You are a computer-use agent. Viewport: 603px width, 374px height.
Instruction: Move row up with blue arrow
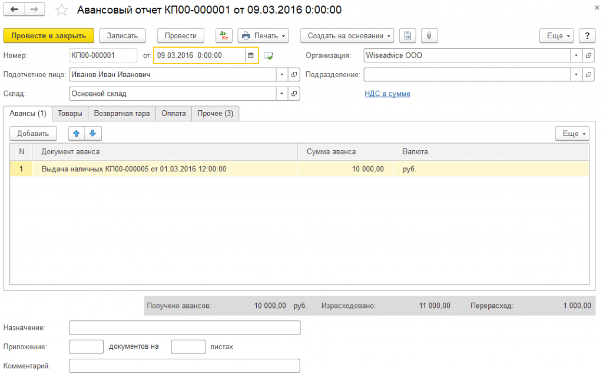point(76,134)
